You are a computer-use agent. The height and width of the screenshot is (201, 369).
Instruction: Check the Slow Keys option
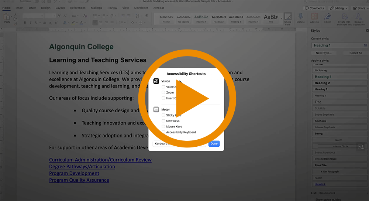(x=163, y=121)
